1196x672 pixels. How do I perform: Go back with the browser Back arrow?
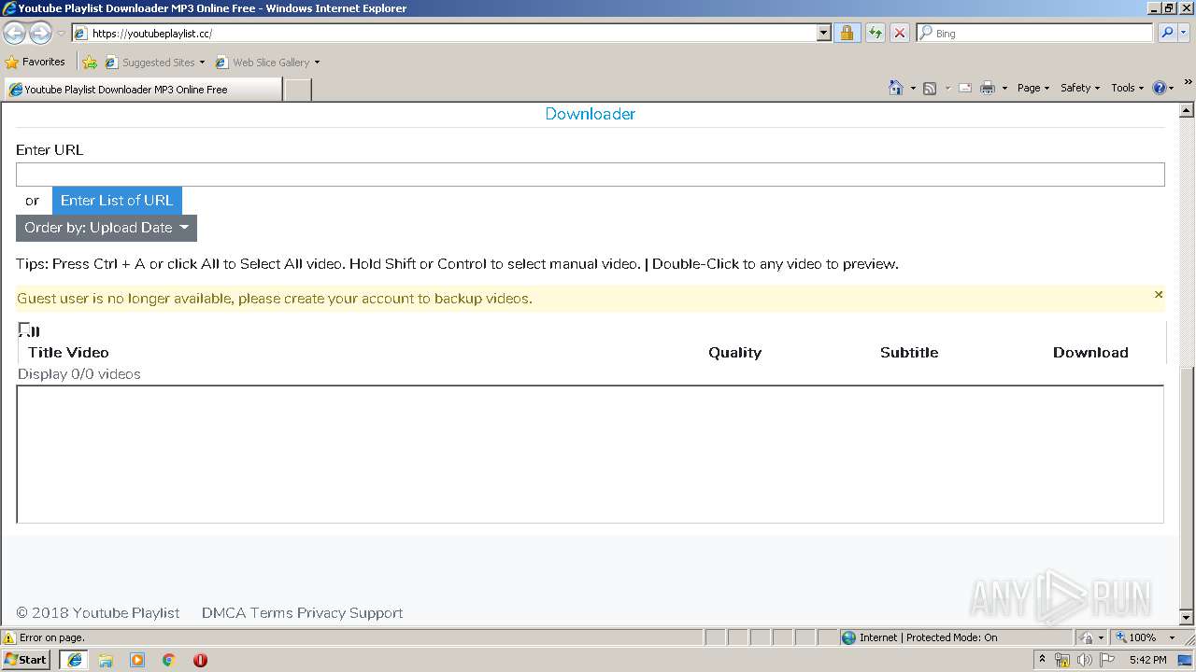tap(14, 34)
